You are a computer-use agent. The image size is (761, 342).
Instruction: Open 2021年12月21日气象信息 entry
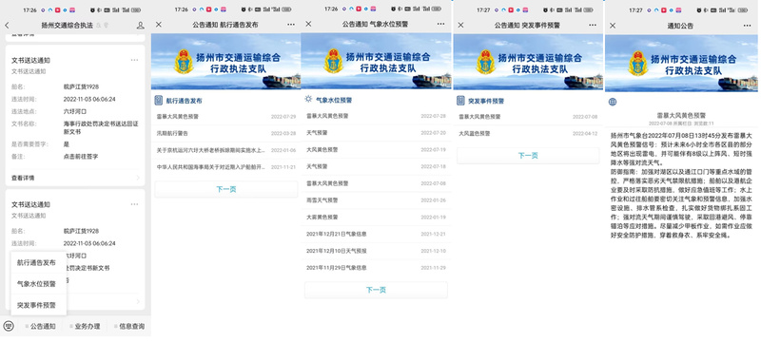click(376, 234)
